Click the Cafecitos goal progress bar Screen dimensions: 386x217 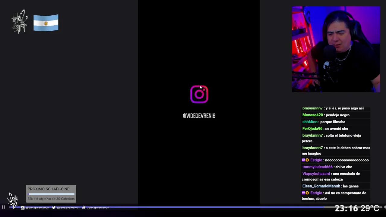click(51, 194)
